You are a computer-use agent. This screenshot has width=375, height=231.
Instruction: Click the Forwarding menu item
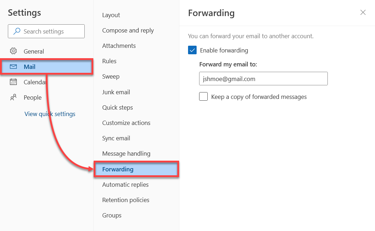pos(118,169)
